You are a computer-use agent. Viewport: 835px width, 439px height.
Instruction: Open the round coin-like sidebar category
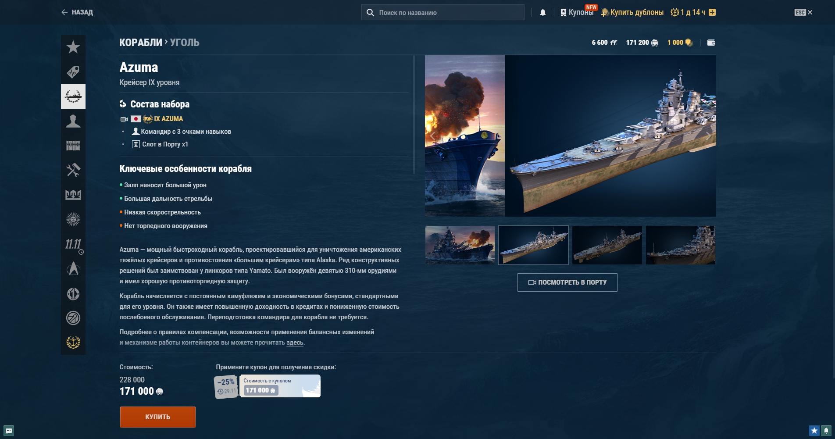click(x=73, y=293)
